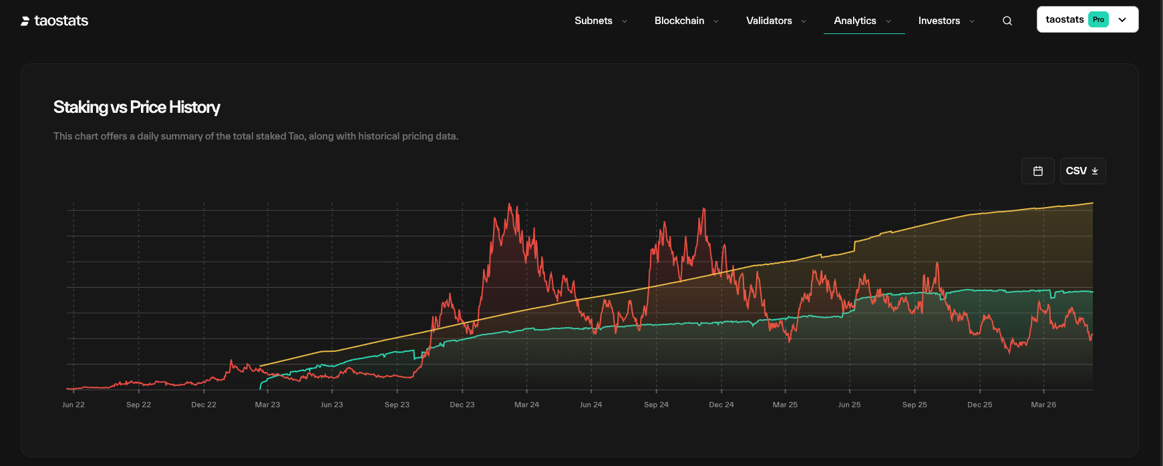Open the Subnets menu
Viewport: 1163px width, 466px height.
tap(593, 21)
